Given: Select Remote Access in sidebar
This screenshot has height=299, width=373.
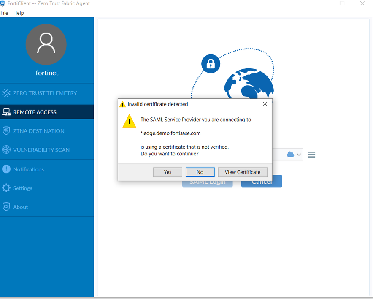Looking at the screenshot, I should [x=47, y=112].
